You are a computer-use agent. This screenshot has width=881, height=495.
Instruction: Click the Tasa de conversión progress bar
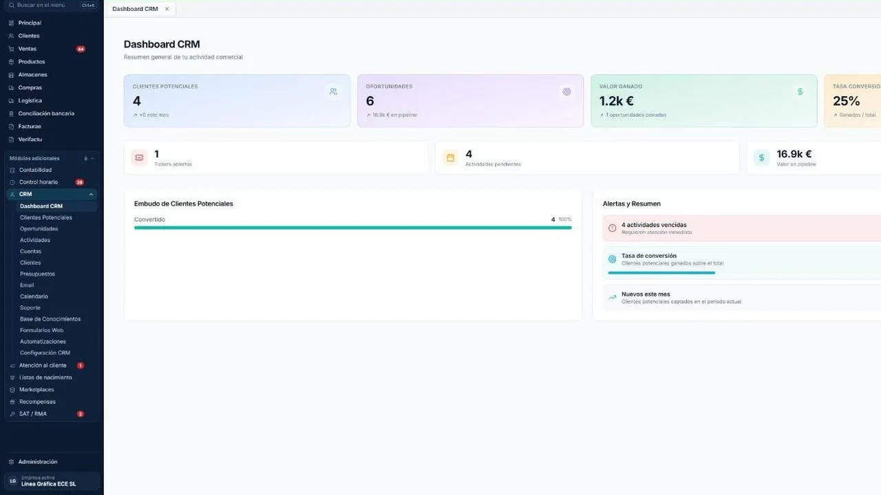[661, 273]
